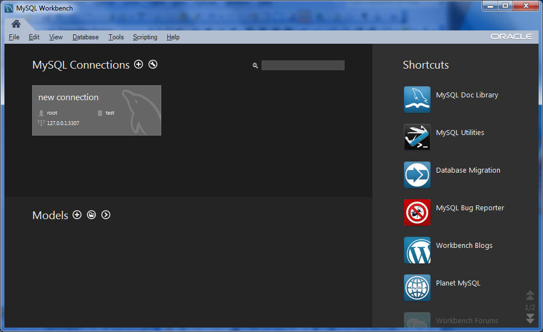Screen dimensions: 543x332
Task: Open MySQL Doc Library icon
Action: click(417, 100)
